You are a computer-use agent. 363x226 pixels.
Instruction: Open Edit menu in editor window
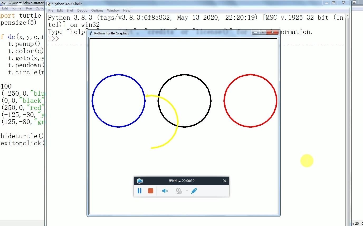click(5, 8)
